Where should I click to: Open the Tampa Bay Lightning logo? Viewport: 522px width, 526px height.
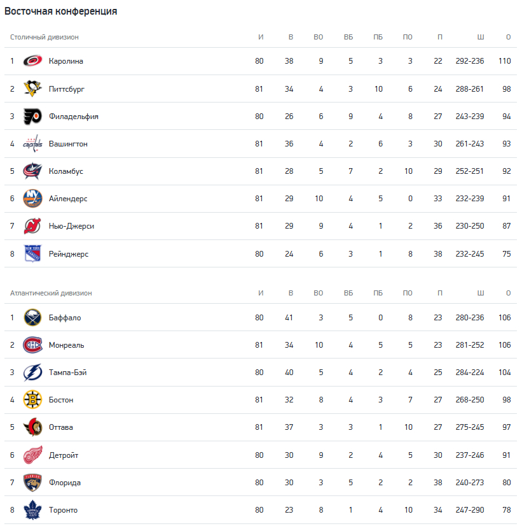(32, 373)
